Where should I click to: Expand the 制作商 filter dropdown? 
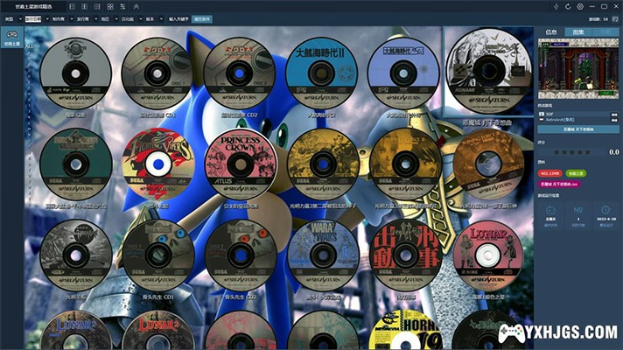tap(61, 17)
